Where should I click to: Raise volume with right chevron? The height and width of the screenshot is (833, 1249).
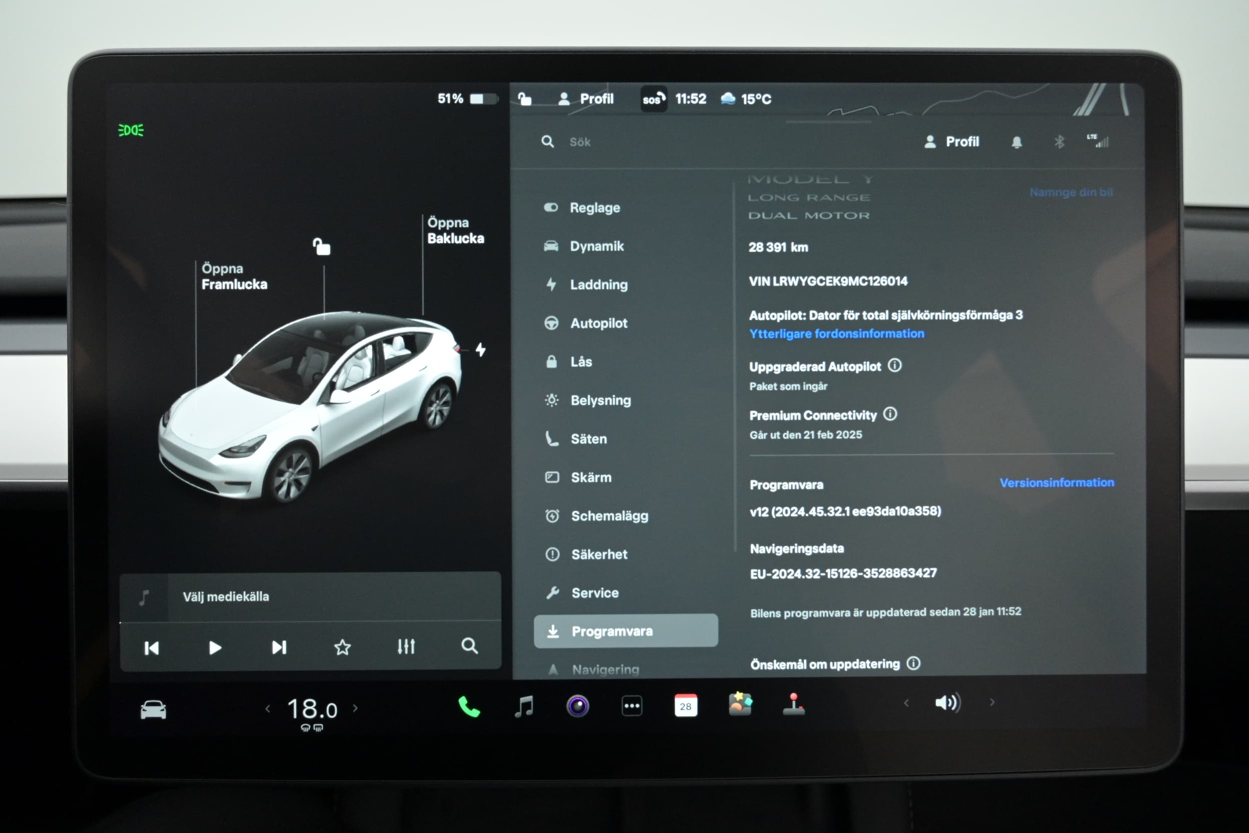point(992,702)
